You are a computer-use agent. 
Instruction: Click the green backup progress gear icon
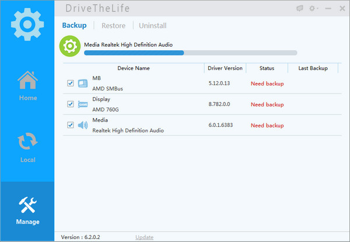click(x=70, y=46)
